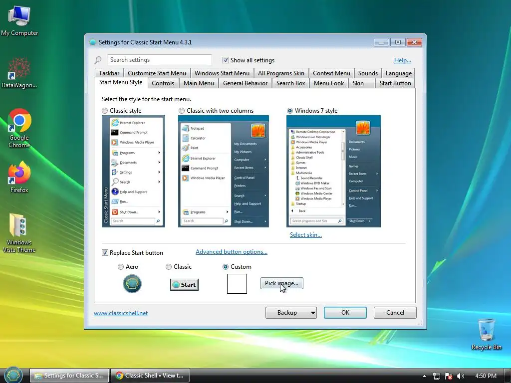
Task: Select the Windows 7 style option
Action: click(x=290, y=111)
